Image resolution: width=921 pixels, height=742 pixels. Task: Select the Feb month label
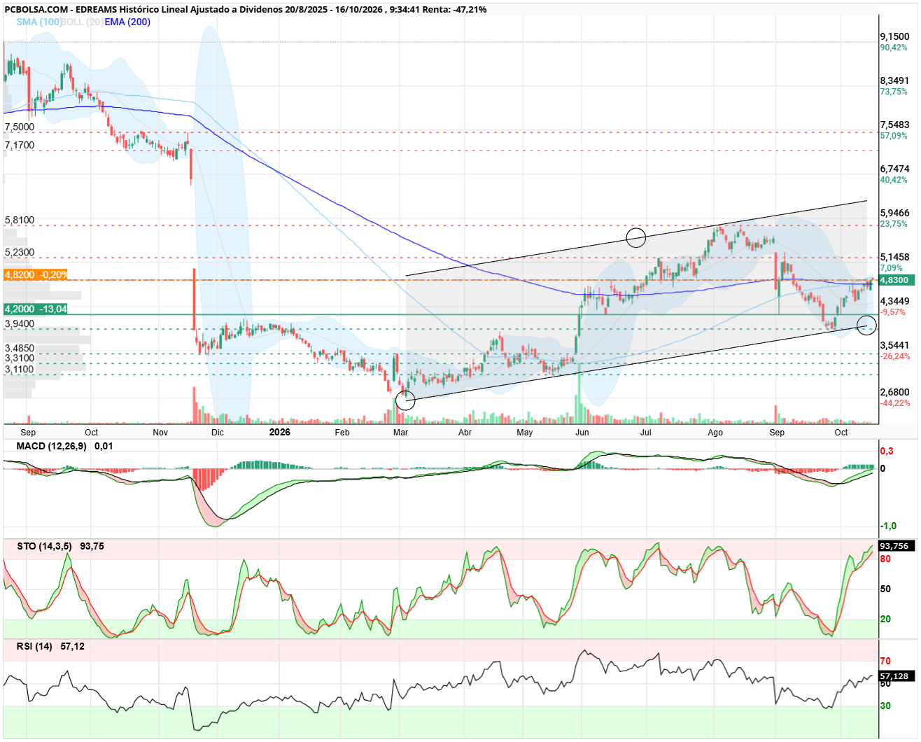(342, 433)
